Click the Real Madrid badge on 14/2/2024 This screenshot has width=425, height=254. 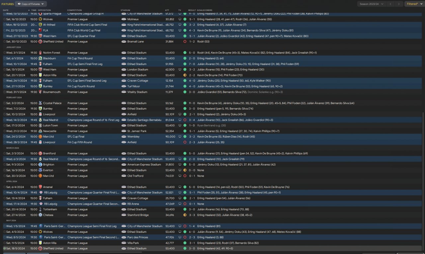[x=40, y=120]
